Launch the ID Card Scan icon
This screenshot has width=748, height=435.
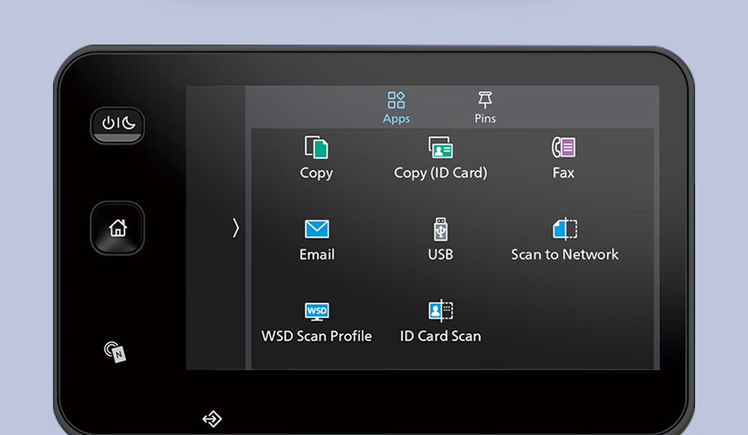pyautogui.click(x=440, y=310)
